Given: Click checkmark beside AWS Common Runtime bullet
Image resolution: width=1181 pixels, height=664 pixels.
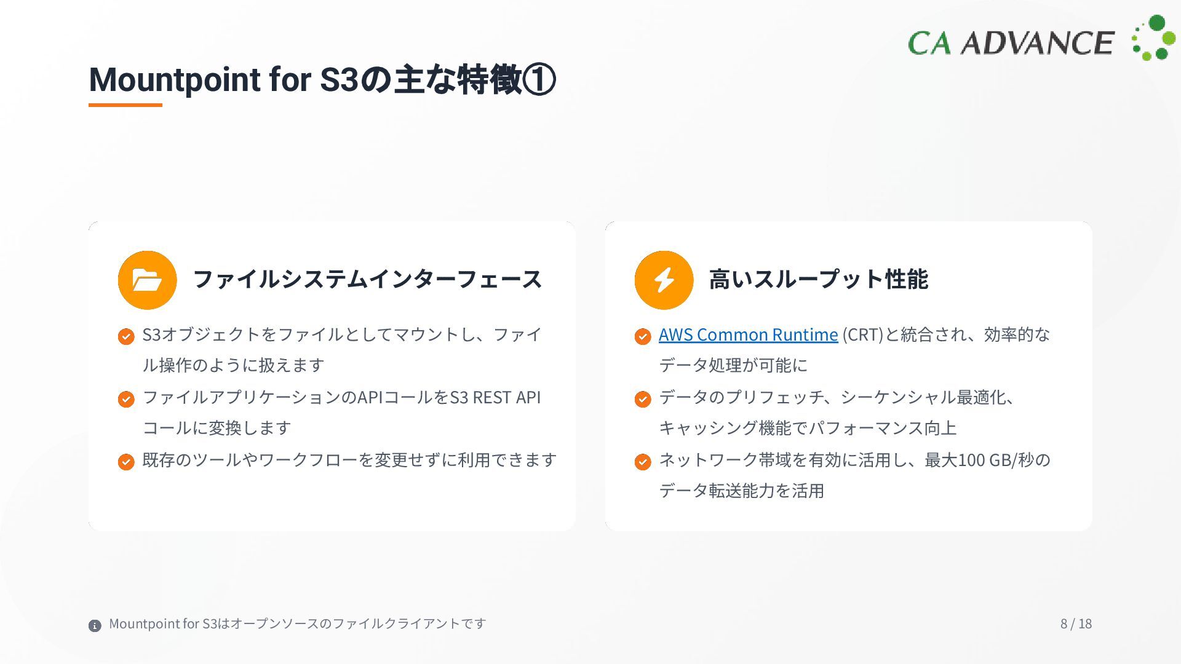Looking at the screenshot, I should click(x=643, y=336).
